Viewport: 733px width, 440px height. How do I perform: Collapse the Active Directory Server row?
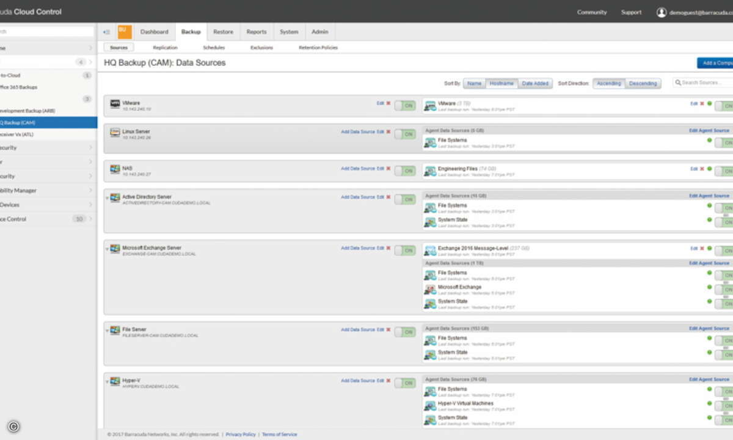[x=107, y=198]
